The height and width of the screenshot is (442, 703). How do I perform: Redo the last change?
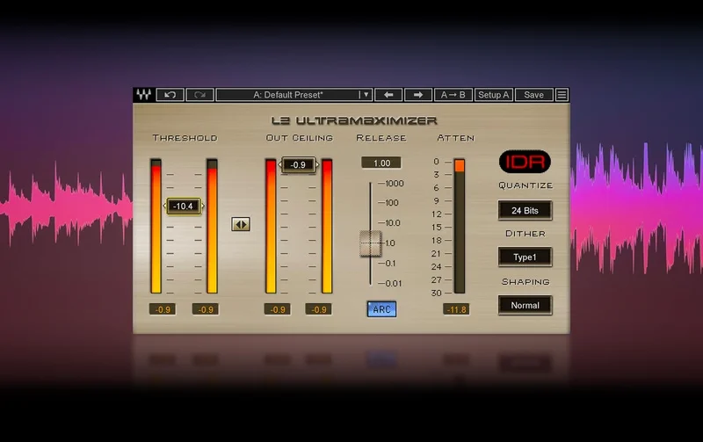coord(199,95)
